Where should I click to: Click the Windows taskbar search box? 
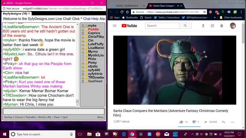coord(42,134)
